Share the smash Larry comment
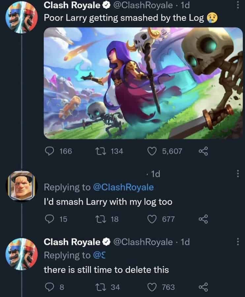 pos(204,219)
